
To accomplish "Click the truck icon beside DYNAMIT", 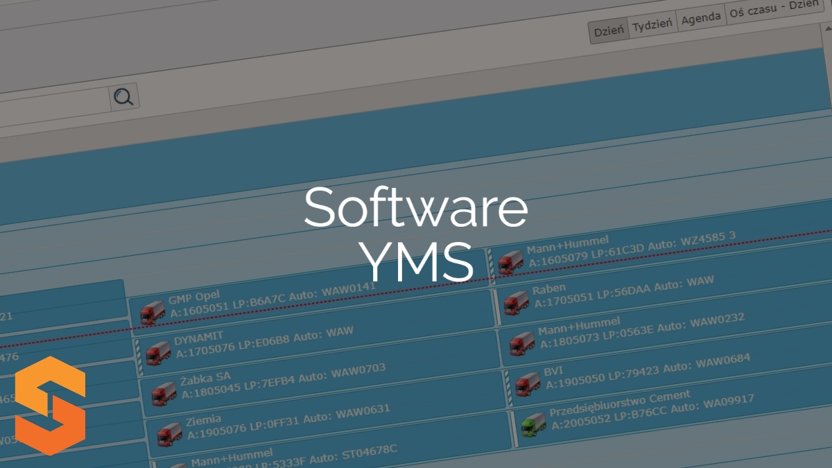I will coord(158,353).
